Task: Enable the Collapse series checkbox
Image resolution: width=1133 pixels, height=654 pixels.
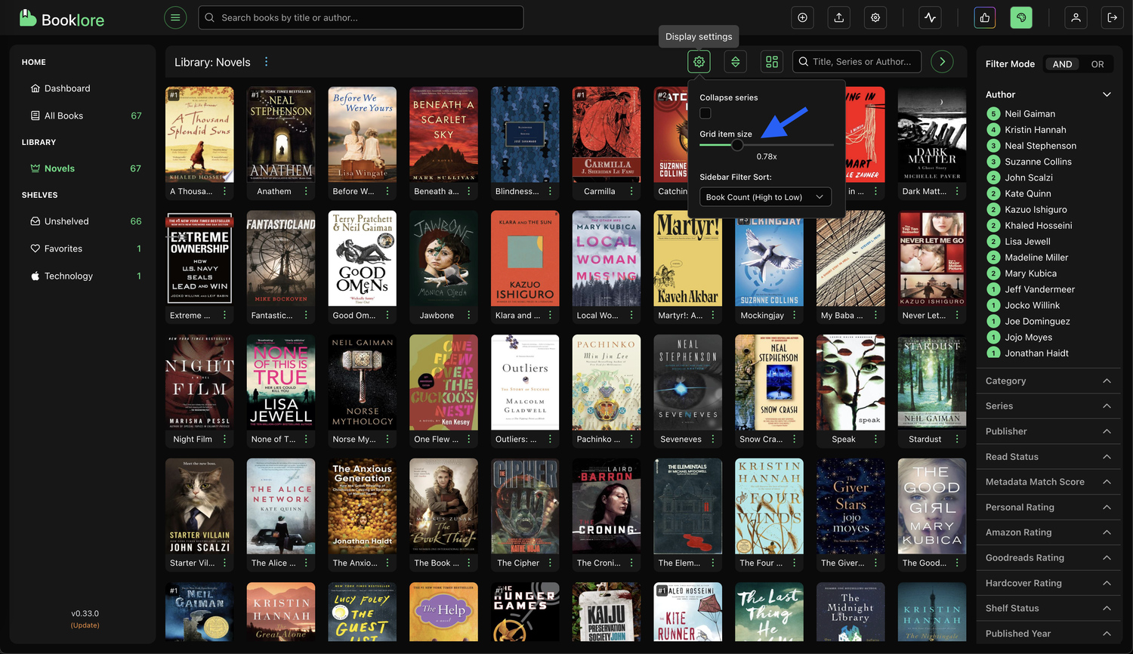Action: point(705,113)
